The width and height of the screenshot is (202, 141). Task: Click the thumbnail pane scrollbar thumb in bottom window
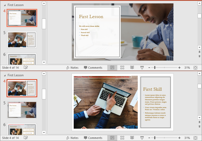(x=44, y=94)
